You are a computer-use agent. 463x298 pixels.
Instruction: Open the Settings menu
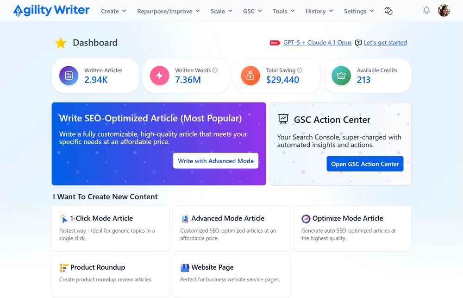point(359,11)
